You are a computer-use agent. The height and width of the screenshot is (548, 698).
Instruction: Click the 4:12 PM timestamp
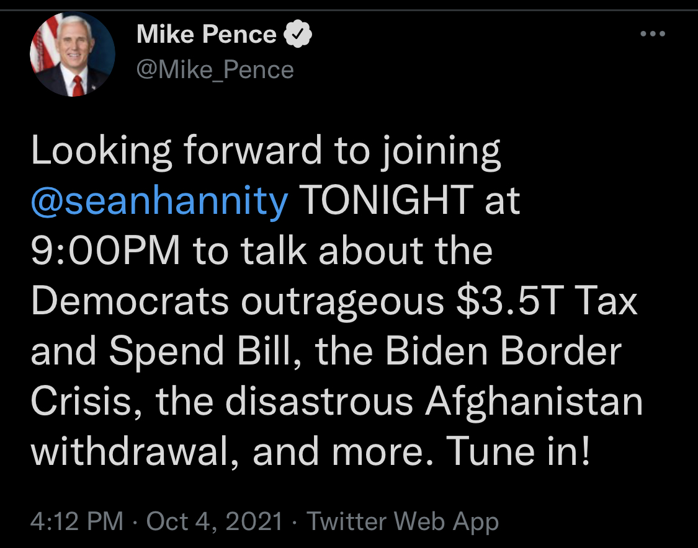pos(76,521)
